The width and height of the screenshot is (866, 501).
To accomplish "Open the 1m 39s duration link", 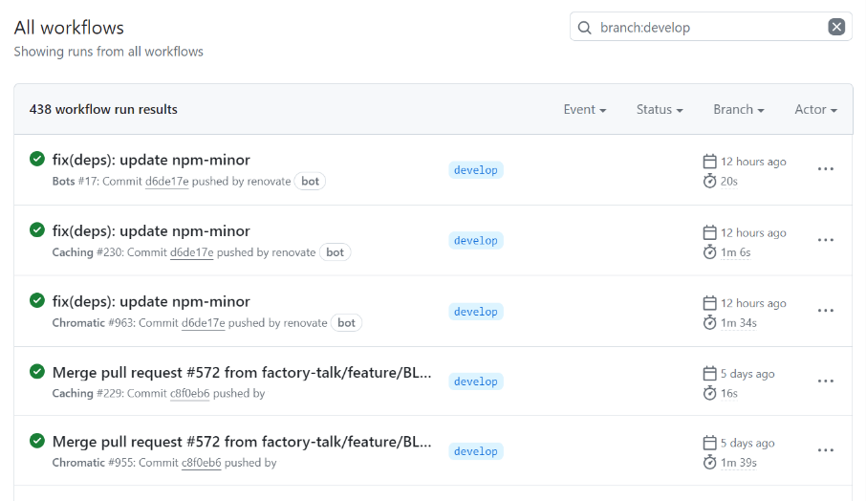I will pyautogui.click(x=738, y=463).
